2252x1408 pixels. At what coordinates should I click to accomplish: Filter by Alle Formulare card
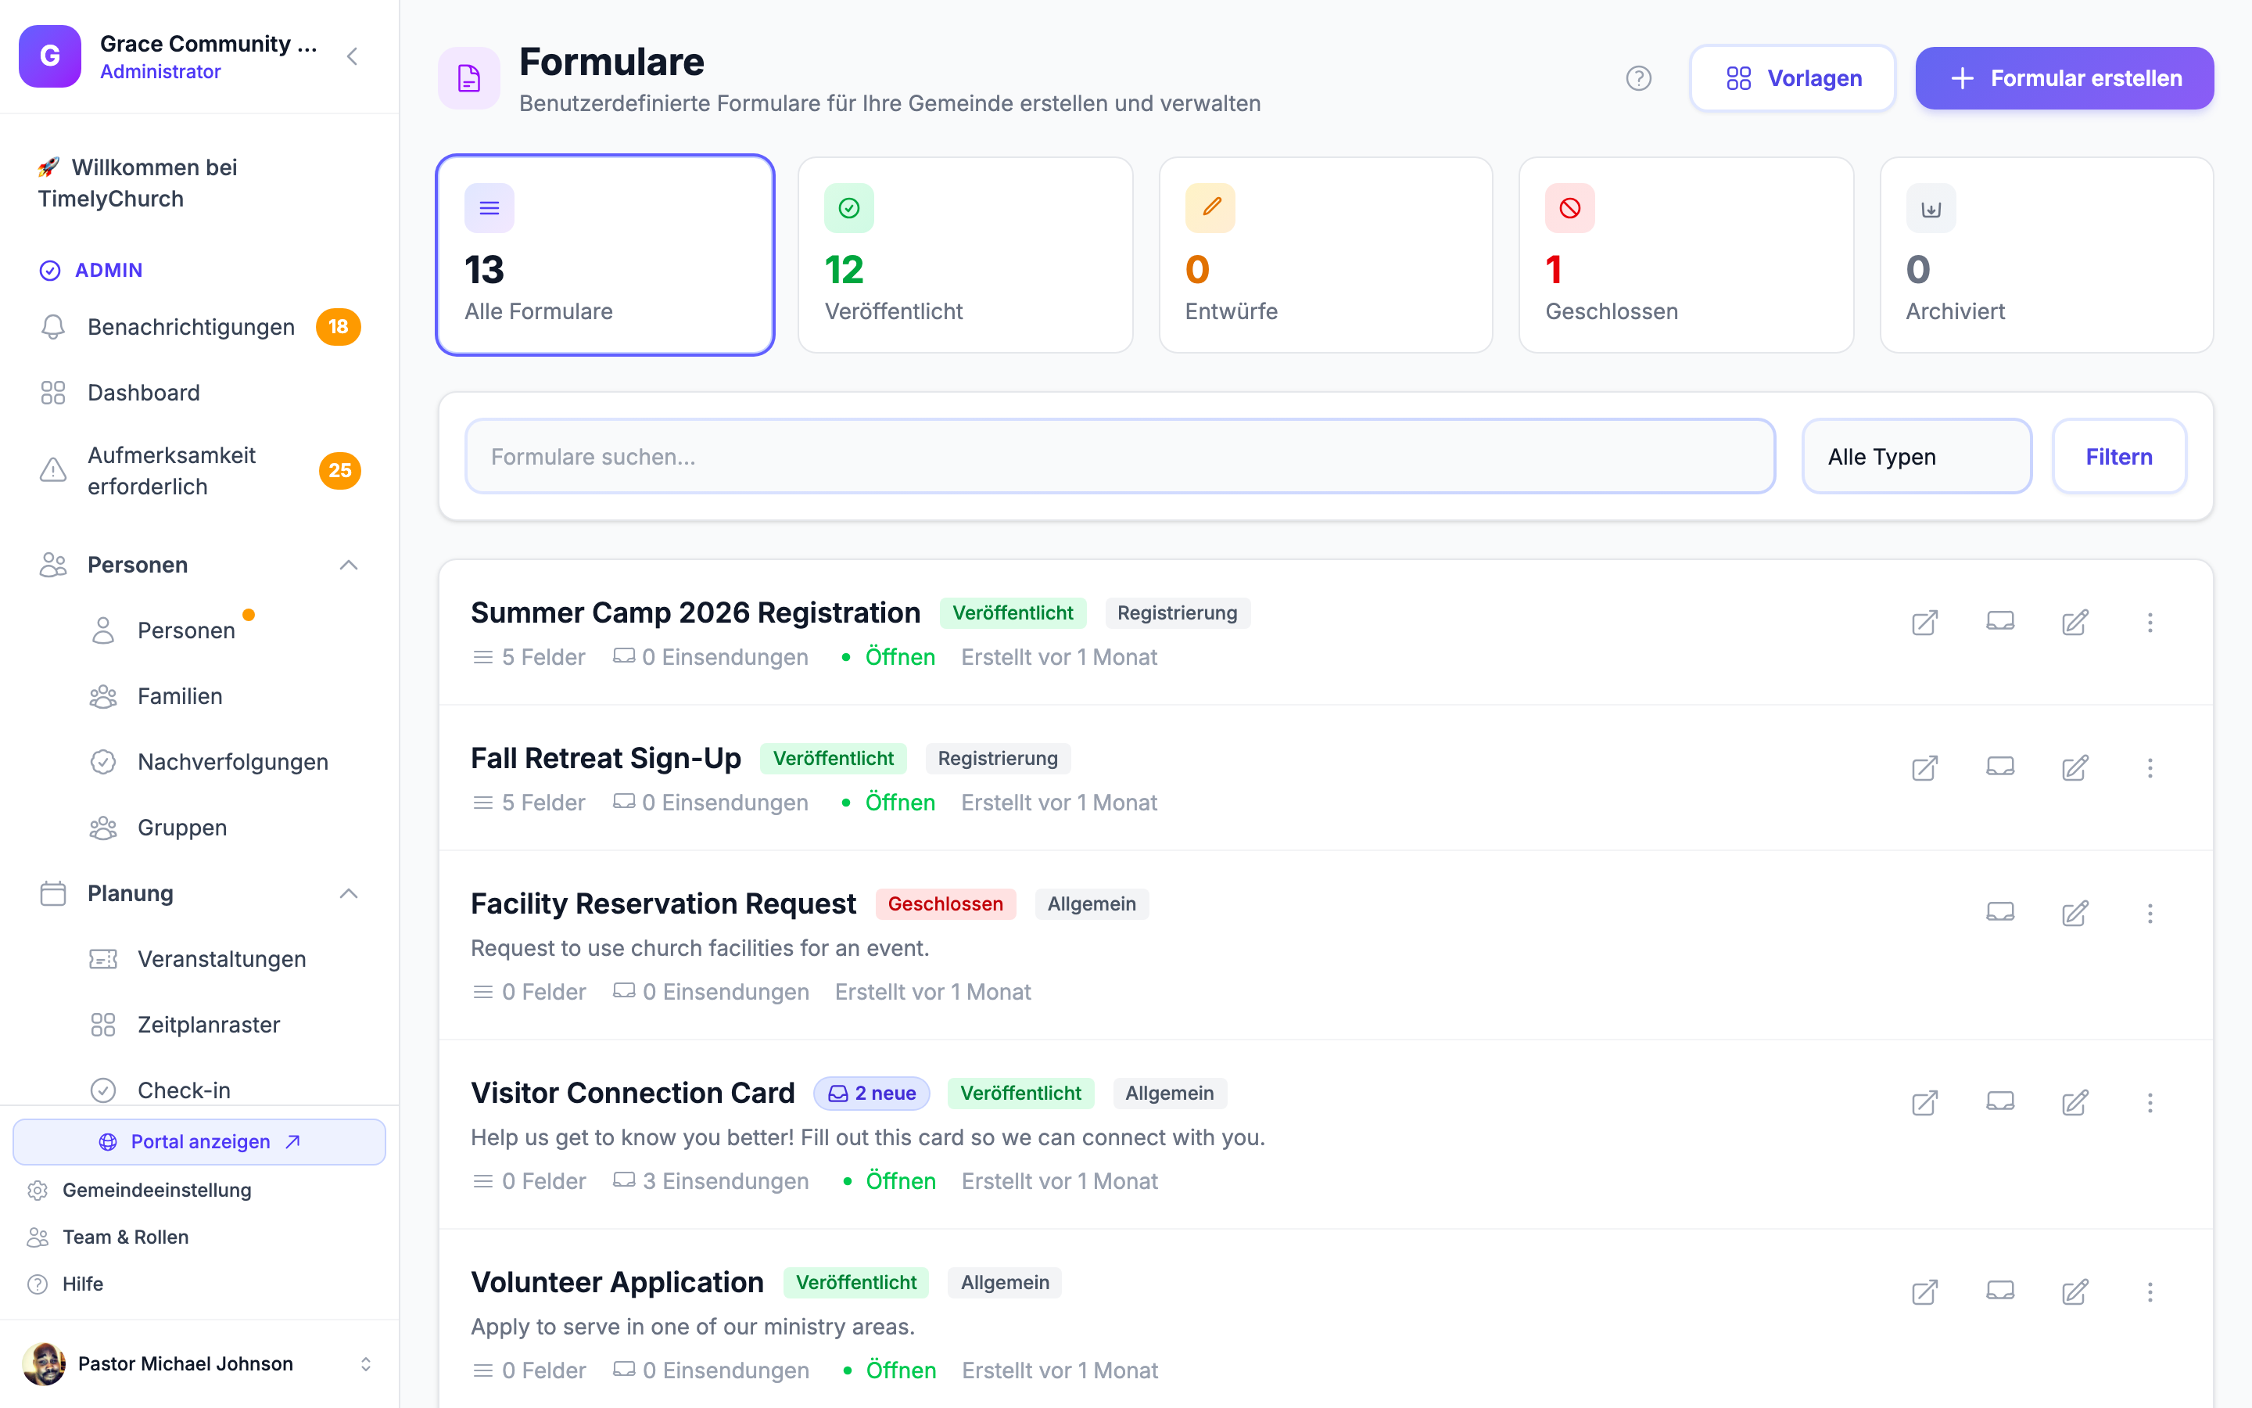click(x=605, y=255)
